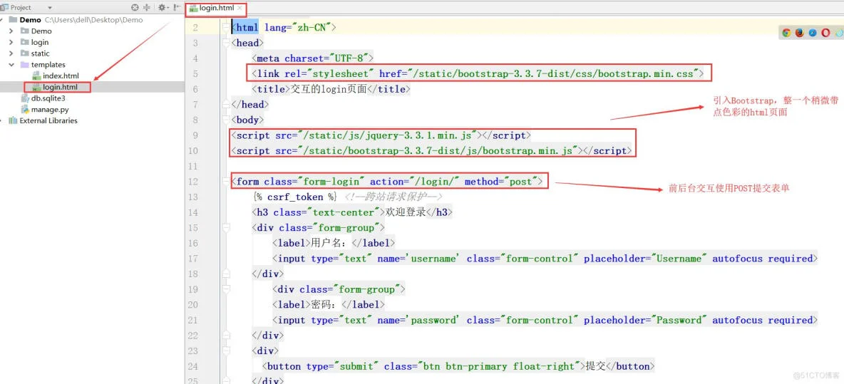Click manage.py Python file icon
Screen dimensions: 844x384
[x=25, y=110]
